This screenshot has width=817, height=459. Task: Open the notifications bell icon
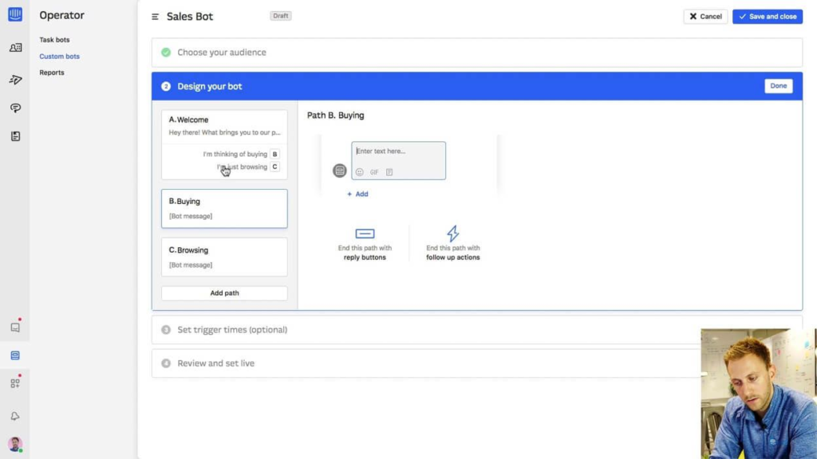14,415
